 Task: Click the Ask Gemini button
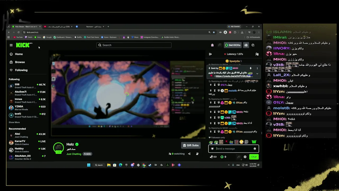pos(234,27)
